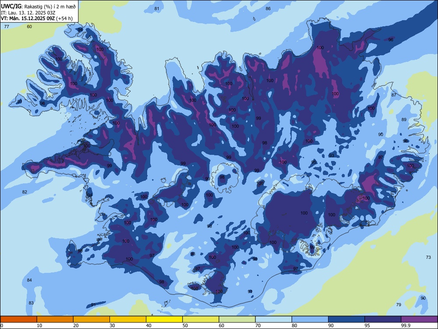
Task: Click the map value '77' below the title box
Action: 7,27
